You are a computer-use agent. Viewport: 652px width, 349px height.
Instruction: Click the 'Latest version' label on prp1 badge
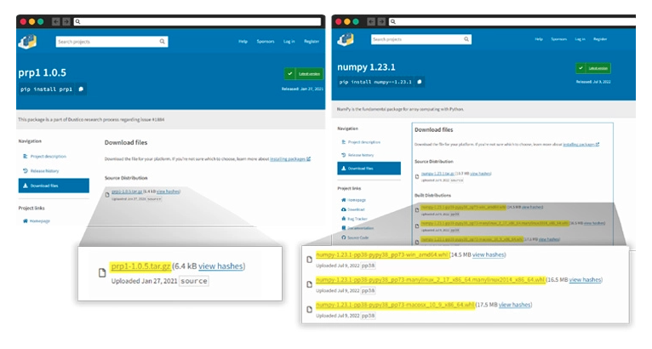click(309, 73)
